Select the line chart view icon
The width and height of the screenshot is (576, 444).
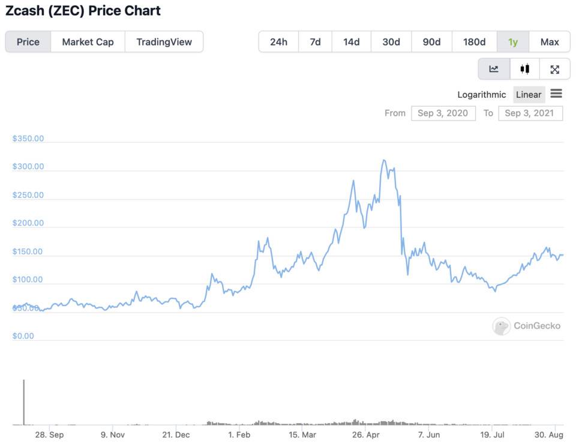(x=494, y=68)
